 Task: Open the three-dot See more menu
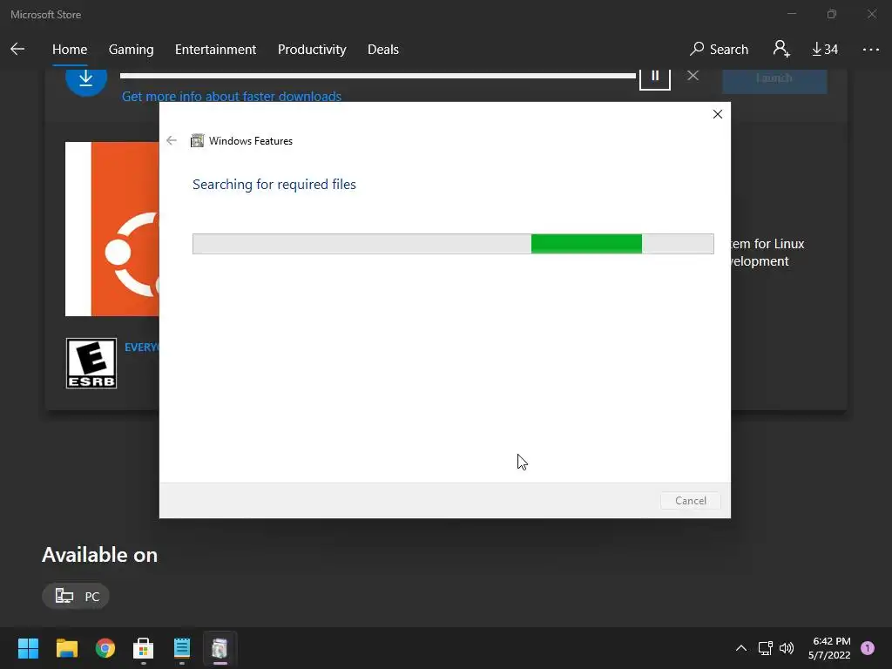click(x=870, y=50)
